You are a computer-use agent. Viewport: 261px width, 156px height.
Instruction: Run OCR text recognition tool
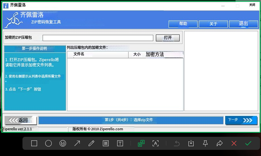tap(156, 143)
